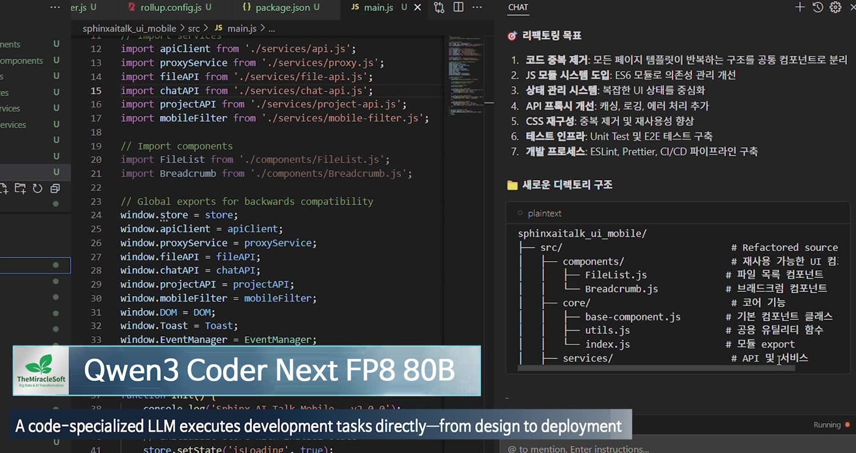Click the chat code block horizontal scrollbar
856x453 pixels.
(656, 368)
